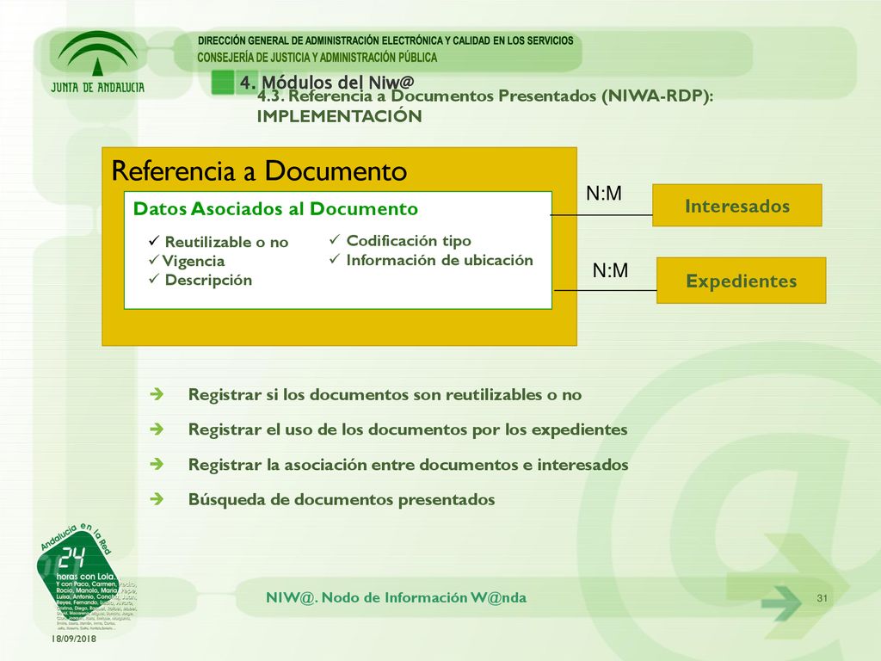881x661 pixels.
Task: Click the checkmark next to 'Información de ubicación'
Action: [x=335, y=258]
